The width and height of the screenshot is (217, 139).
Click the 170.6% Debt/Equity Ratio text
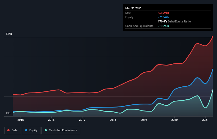tap(174, 21)
